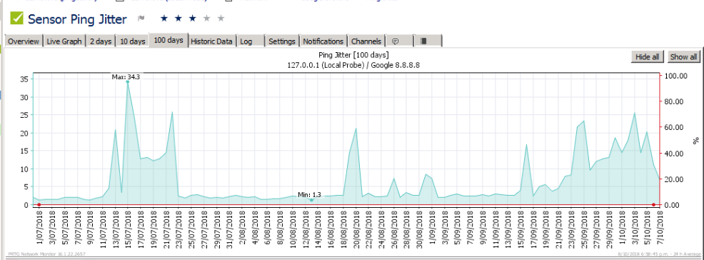
Task: Click the 100.00 value on the right axis
Action: [675, 76]
